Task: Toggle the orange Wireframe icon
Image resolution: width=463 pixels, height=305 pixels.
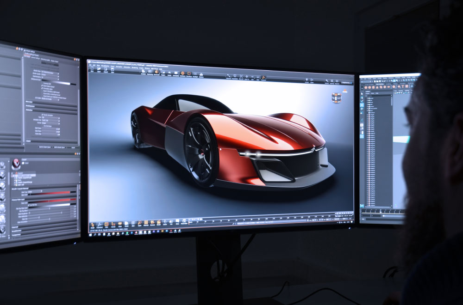Action: (182, 73)
